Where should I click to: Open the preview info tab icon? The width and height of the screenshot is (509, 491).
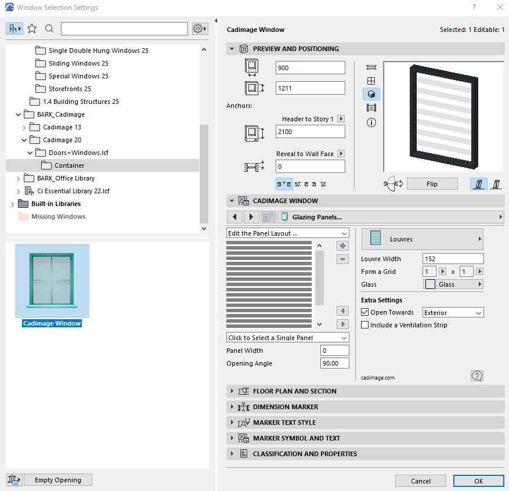click(x=371, y=122)
